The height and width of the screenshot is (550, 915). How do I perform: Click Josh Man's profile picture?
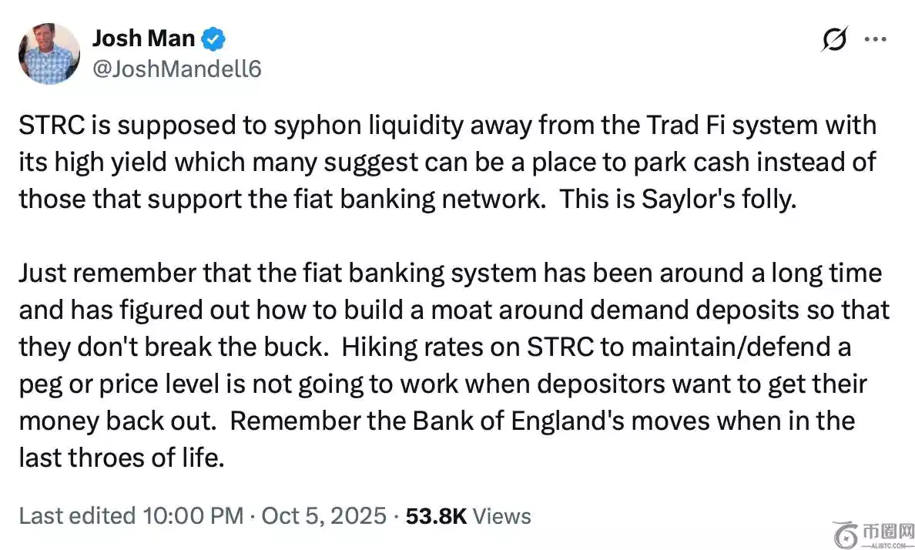point(48,53)
